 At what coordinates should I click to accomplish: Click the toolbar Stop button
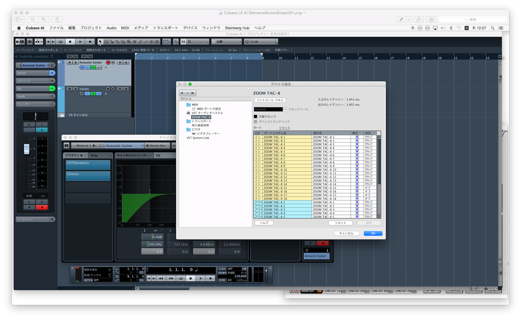pos(70,42)
